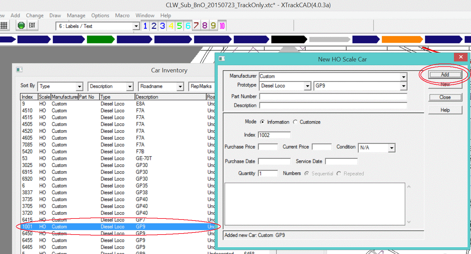Select inventory row 53 GE-70T
Screen dimensions: 471x254
tap(118, 158)
